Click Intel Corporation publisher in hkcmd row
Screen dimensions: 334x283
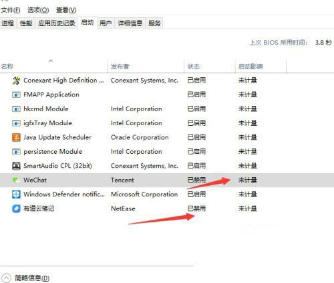point(136,109)
